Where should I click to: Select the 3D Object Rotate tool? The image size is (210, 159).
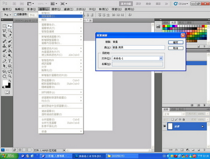(x=4, y=71)
